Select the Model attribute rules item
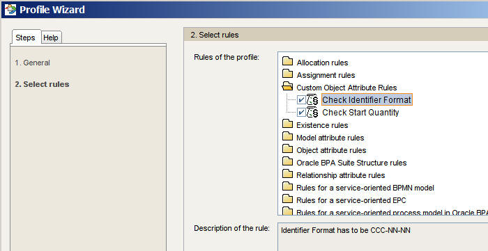The image size is (488, 251). 330,138
